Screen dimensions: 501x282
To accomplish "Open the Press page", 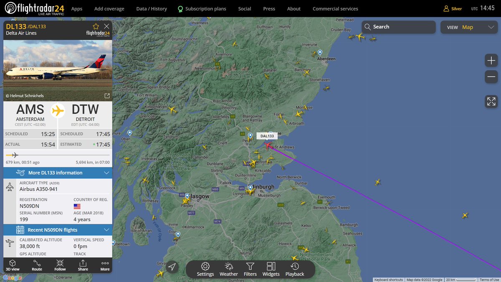I will coord(269,9).
